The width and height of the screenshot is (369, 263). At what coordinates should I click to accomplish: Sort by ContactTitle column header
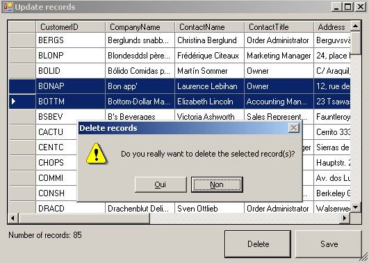(x=279, y=27)
